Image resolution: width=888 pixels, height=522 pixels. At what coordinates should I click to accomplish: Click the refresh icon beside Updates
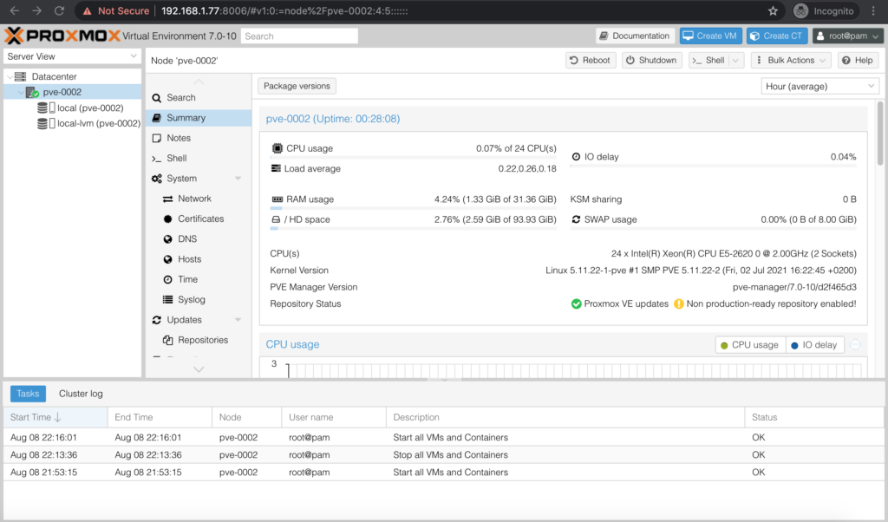(157, 320)
